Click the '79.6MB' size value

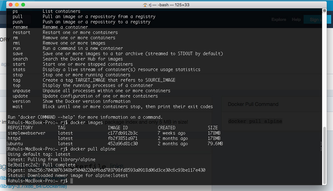point(215,144)
